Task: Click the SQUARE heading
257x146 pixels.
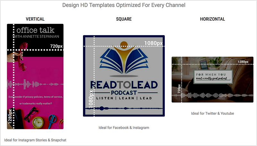Action: click(x=124, y=19)
